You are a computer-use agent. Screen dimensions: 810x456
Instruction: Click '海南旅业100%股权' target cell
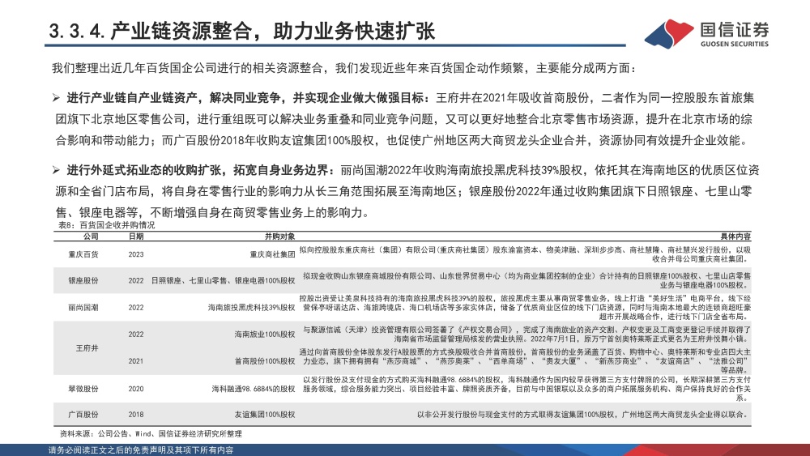265,335
